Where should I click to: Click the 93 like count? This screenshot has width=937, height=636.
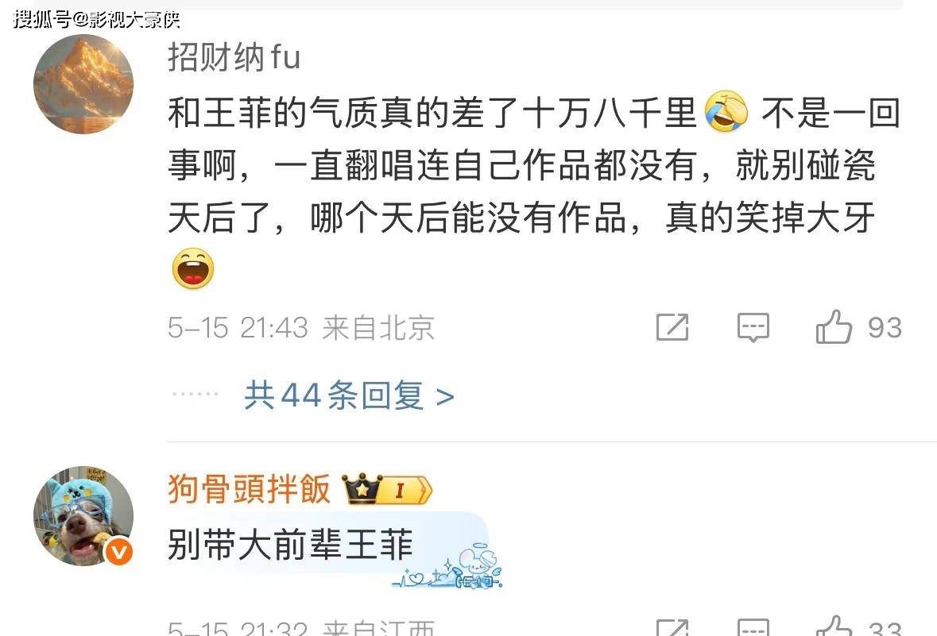pos(885,327)
